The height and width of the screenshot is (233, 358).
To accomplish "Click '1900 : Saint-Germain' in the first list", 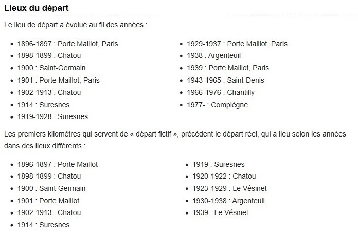I will [51, 68].
